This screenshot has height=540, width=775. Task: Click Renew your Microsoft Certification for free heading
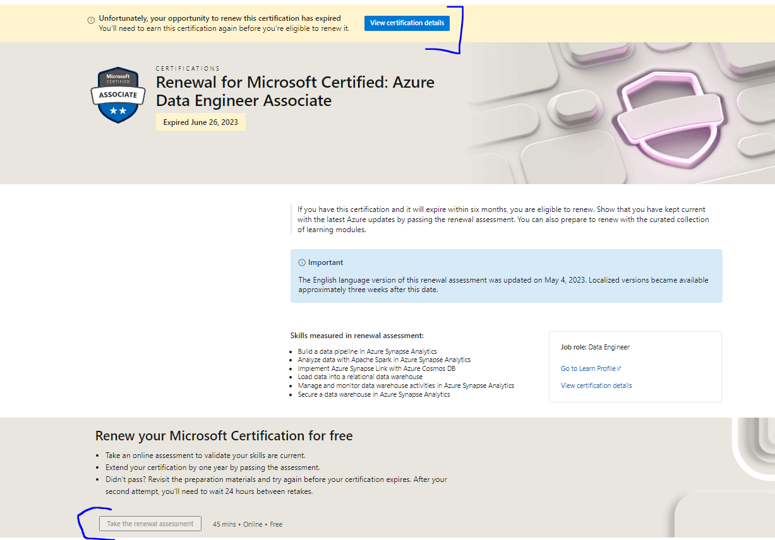pyautogui.click(x=224, y=436)
